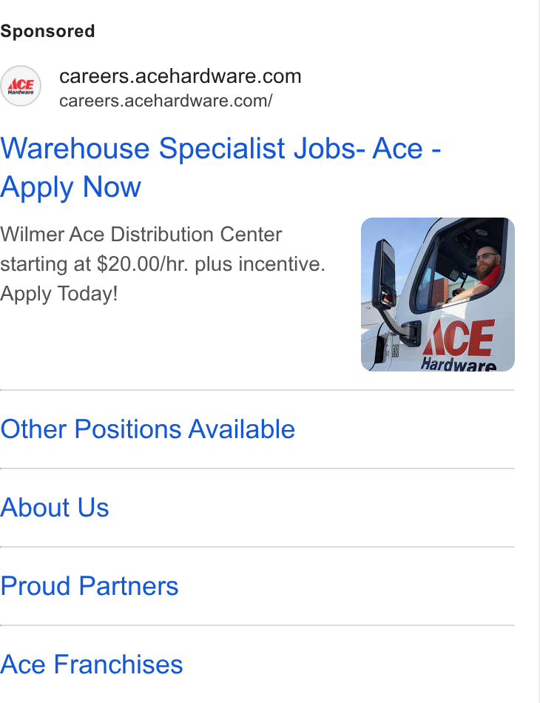
Task: Click the Ace Hardware logo on the truck door
Action: [x=459, y=345]
